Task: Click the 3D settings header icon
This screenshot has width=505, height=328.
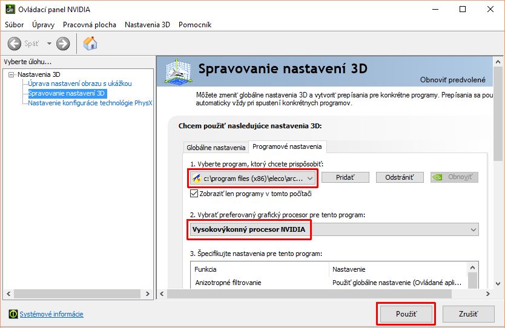Action: click(x=178, y=71)
